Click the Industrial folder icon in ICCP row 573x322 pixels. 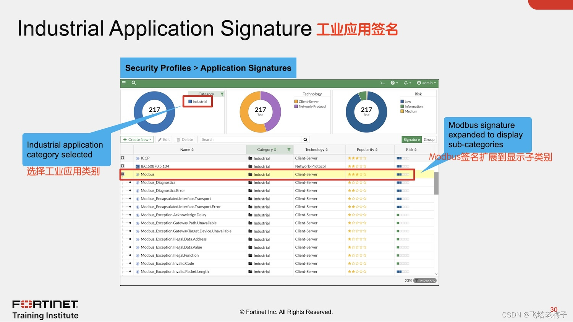(x=250, y=158)
